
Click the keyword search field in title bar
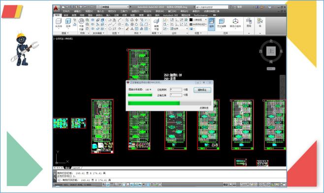coord(212,7)
